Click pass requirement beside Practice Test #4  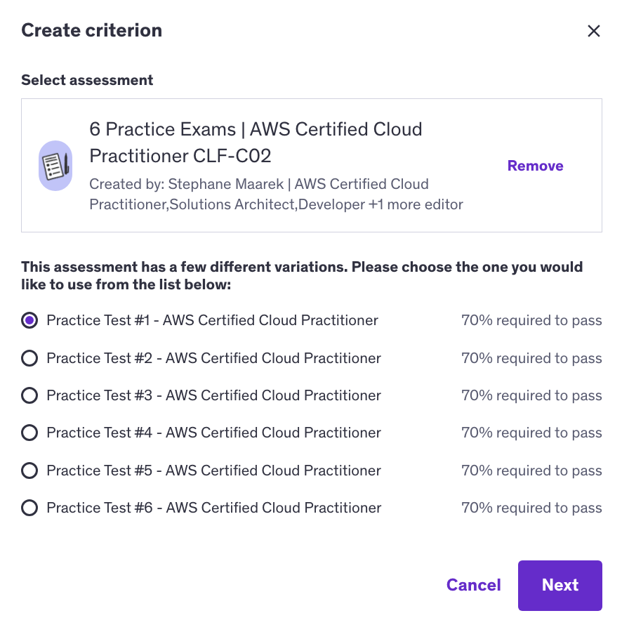click(531, 433)
